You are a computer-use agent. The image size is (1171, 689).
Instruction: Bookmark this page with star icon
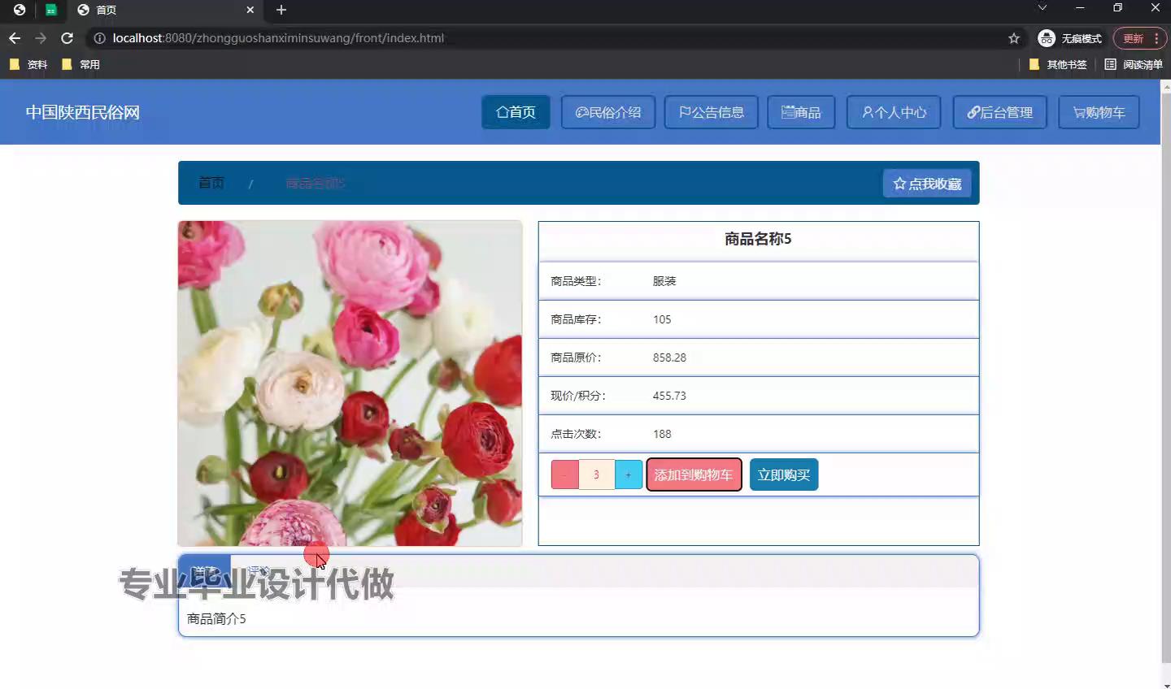(1013, 38)
